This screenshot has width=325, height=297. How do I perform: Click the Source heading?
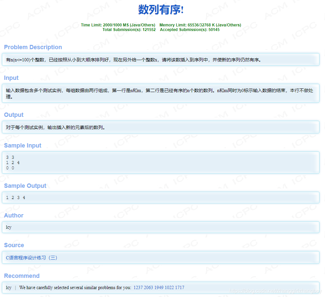14,245
